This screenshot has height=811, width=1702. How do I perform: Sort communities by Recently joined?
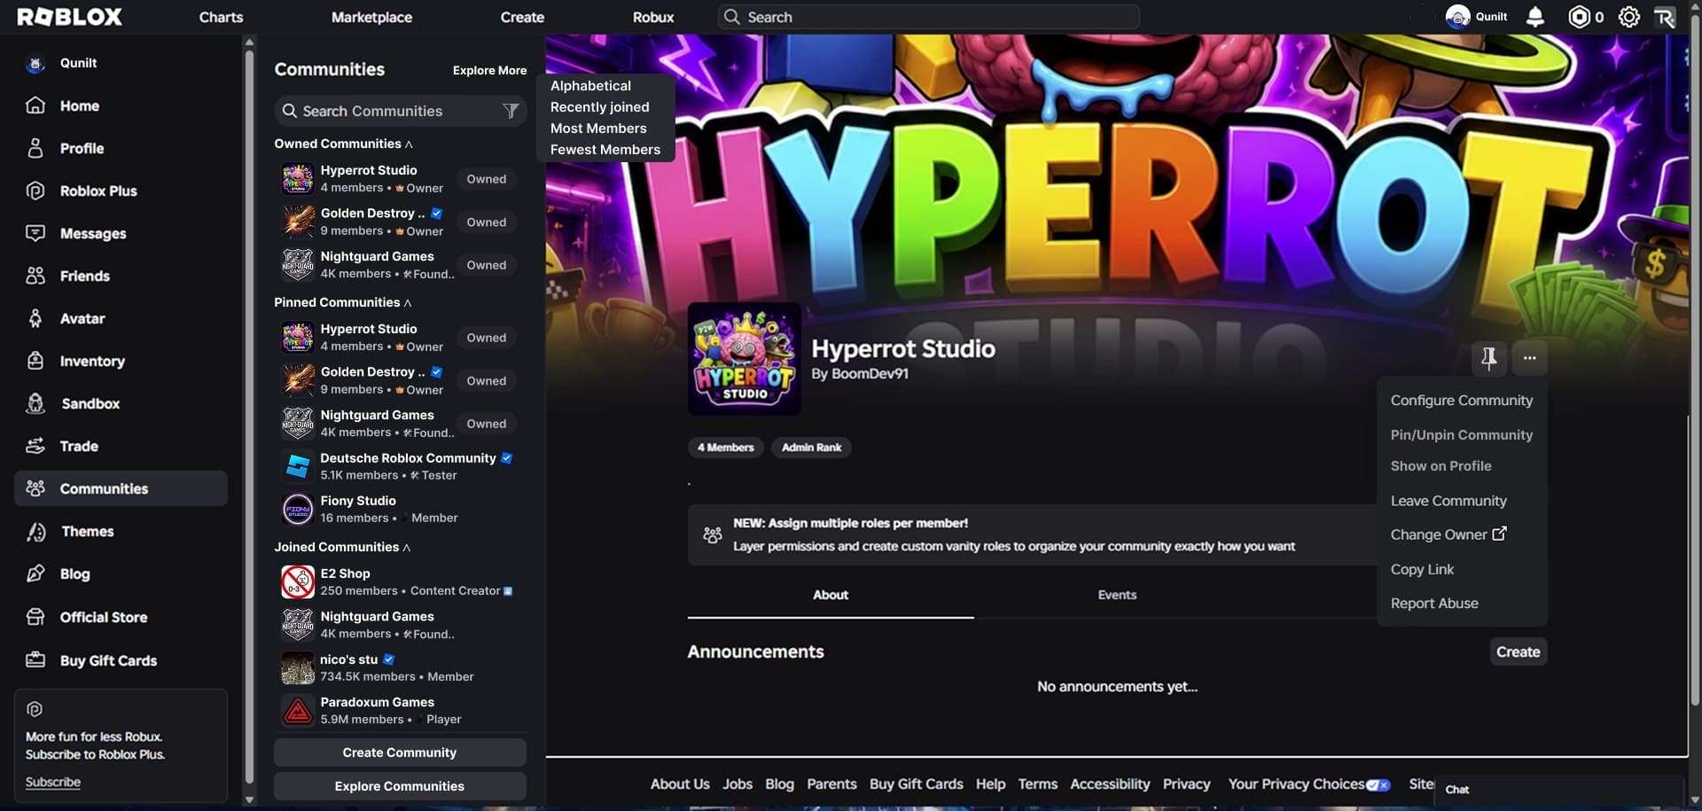coord(599,107)
